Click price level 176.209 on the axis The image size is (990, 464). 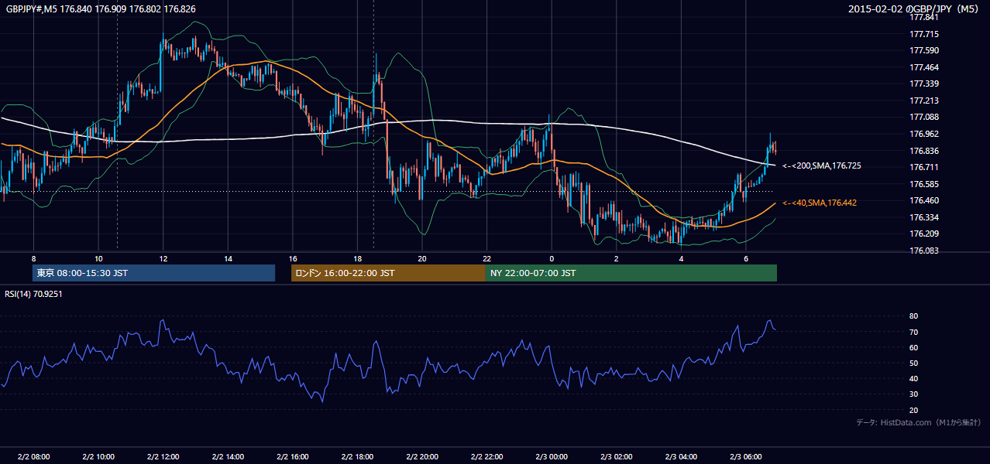tap(923, 234)
